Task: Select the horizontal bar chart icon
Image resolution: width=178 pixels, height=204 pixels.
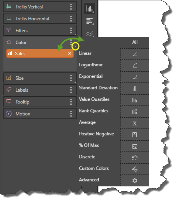Action: (90, 21)
